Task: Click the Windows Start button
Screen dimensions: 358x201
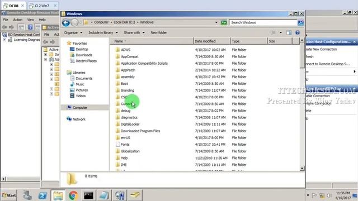Action: 9,195
